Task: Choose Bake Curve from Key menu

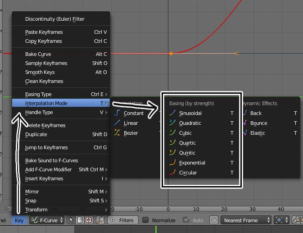Action: click(x=61, y=54)
